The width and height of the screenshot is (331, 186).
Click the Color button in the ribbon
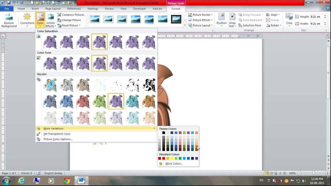point(40,20)
